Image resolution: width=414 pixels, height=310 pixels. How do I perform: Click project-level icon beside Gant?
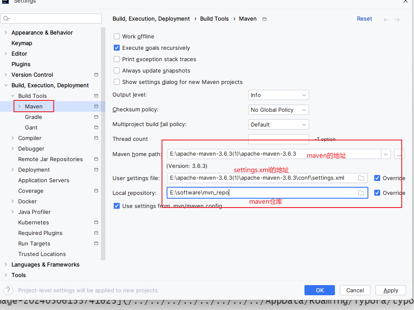tap(96, 127)
